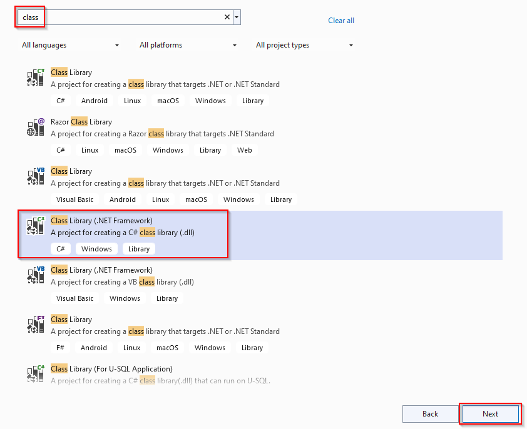Click the Visual Basic tag beside the Android tag

tap(74, 199)
